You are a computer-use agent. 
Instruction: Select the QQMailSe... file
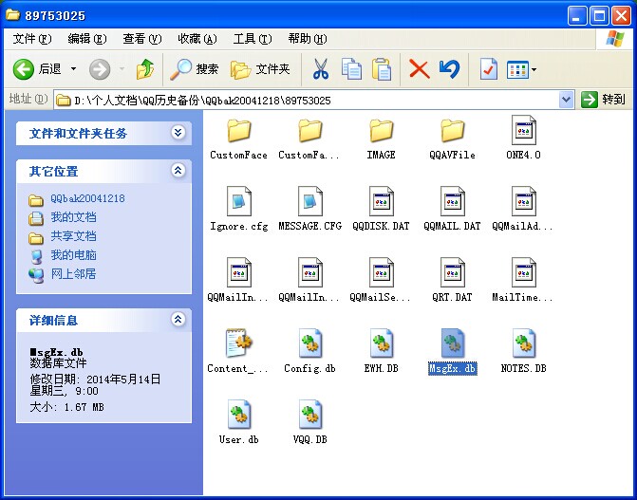[x=381, y=280]
